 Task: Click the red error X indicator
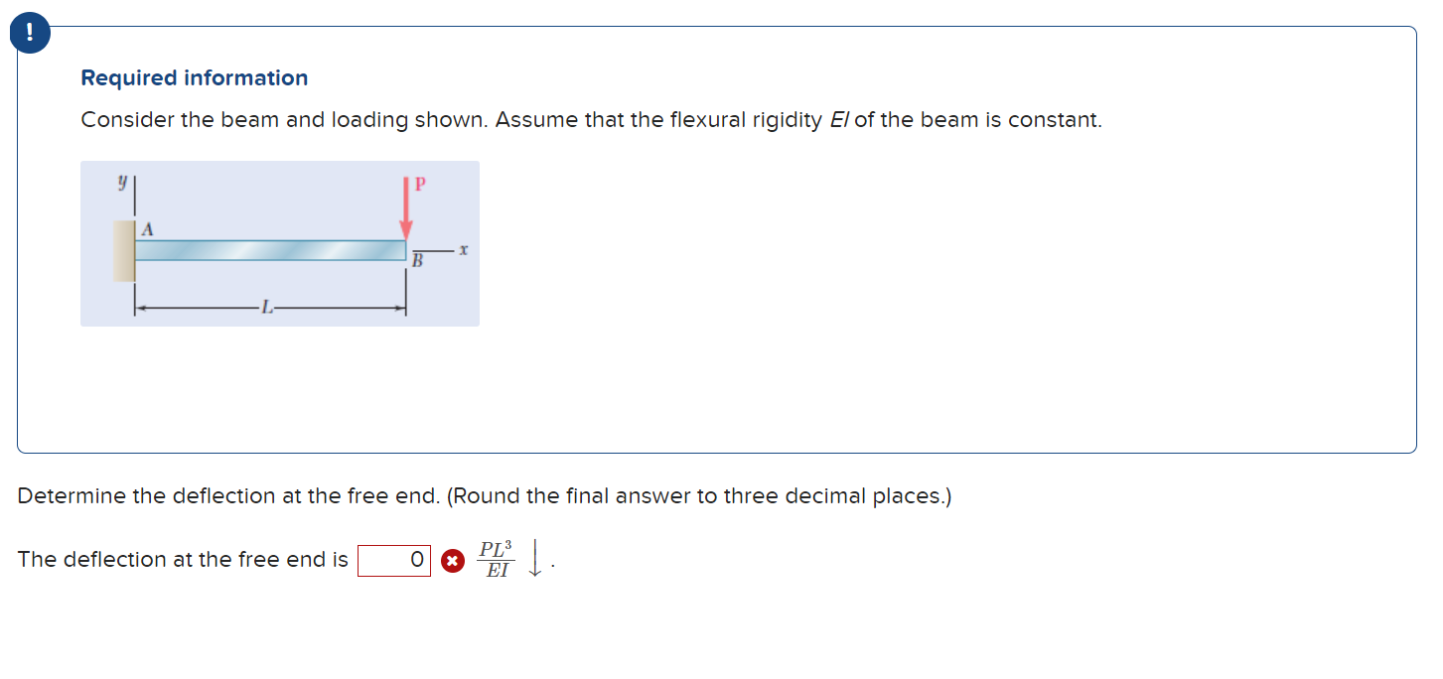pos(453,560)
